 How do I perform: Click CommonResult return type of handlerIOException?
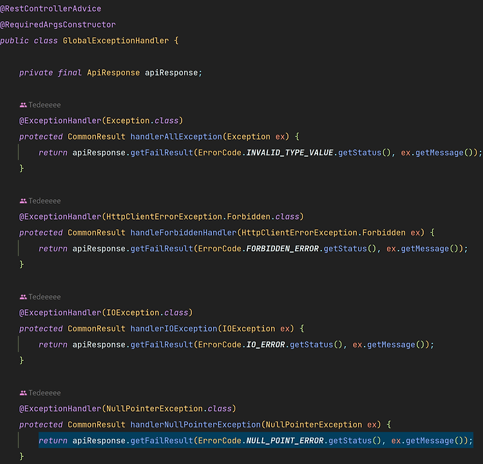(97, 329)
